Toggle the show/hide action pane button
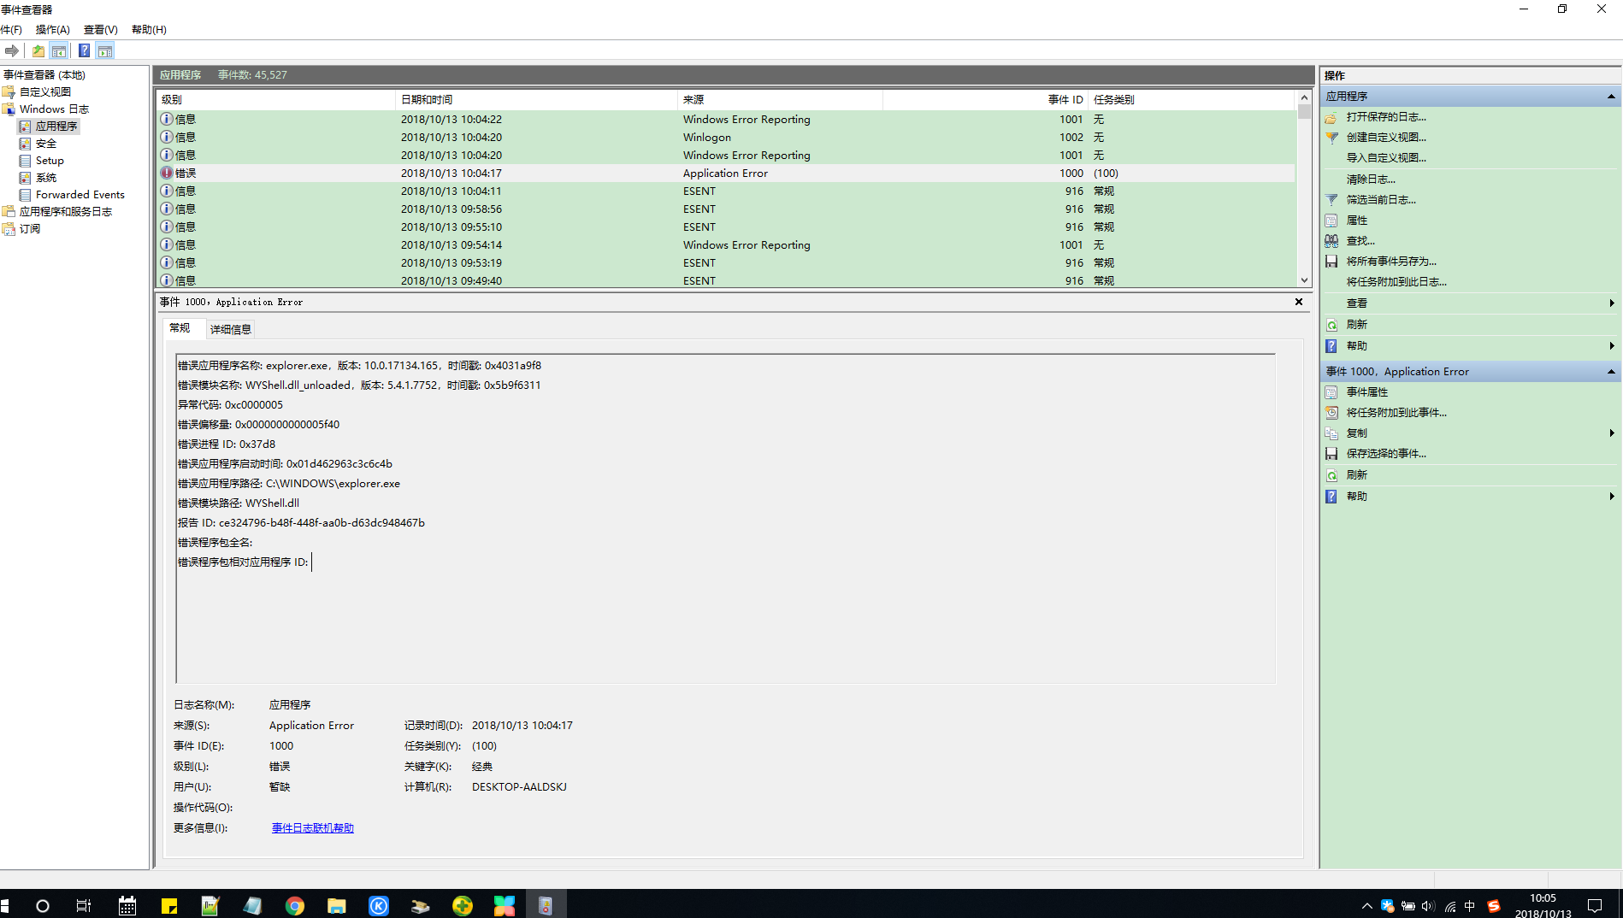 (x=105, y=51)
